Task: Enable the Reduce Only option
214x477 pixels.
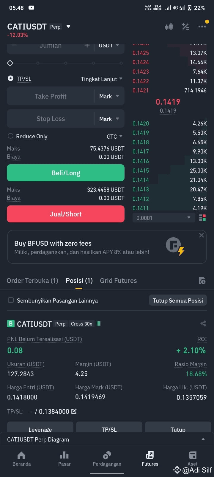Action: pyautogui.click(x=10, y=136)
